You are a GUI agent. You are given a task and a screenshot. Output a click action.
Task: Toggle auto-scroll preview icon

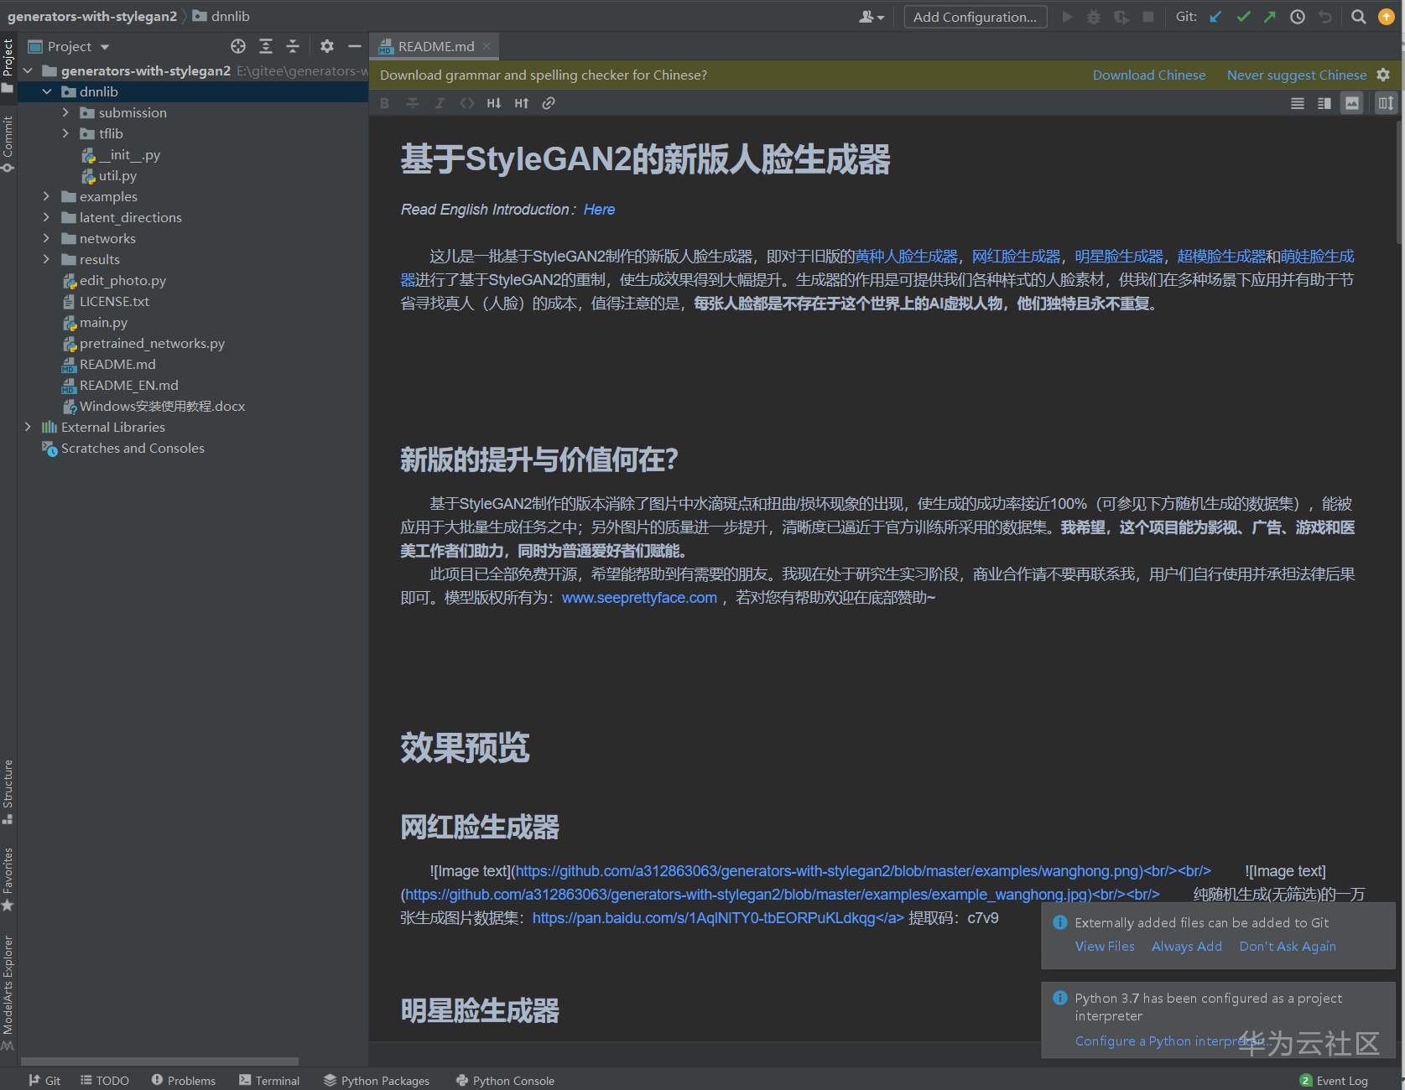click(1386, 103)
